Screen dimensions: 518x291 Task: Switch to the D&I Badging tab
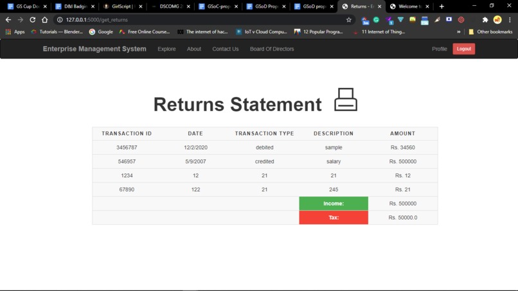(75, 6)
